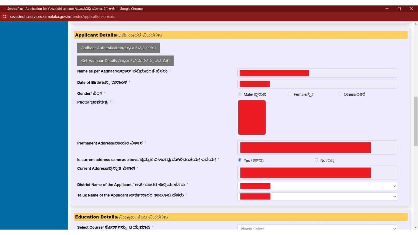Click the Aadhaar Authentication button
This screenshot has height=235, width=418.
(118, 48)
